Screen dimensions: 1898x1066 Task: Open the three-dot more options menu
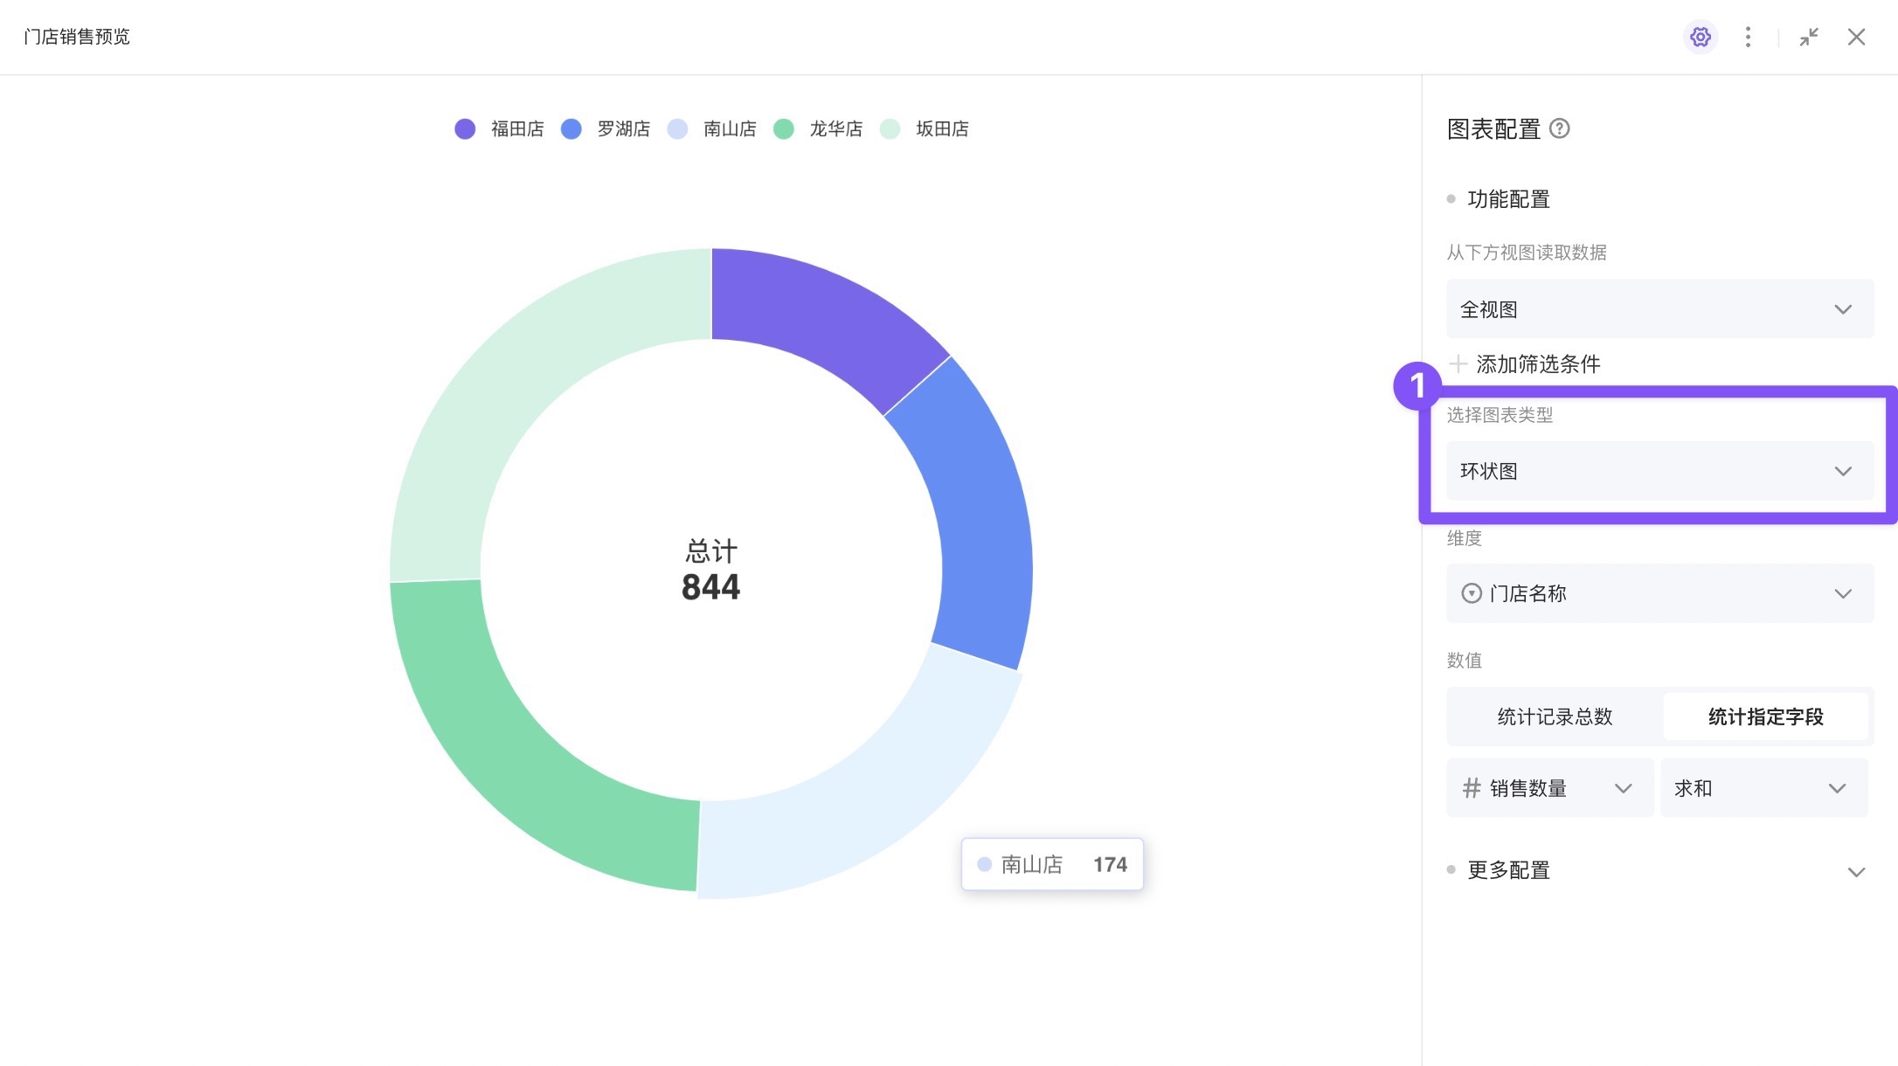[x=1748, y=37]
